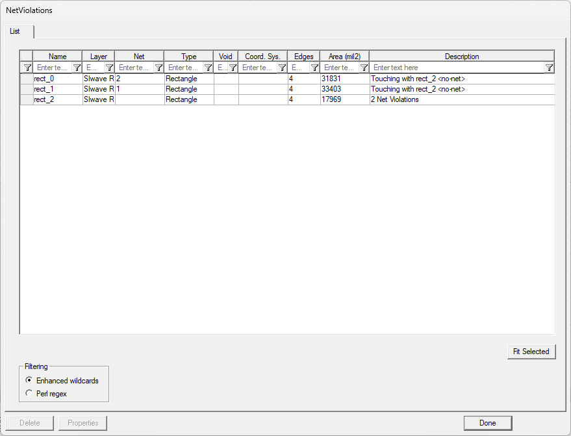
Task: Open filter icon for Edges column
Action: [x=314, y=68]
